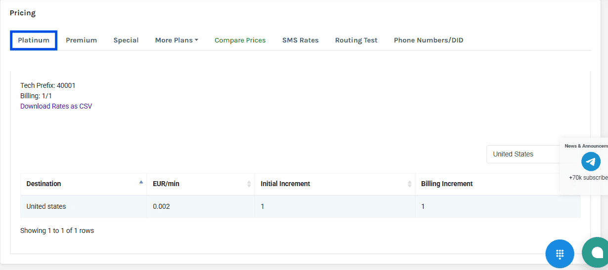This screenshot has height=270, width=608.
Task: Select the United states table row
Action: 46,206
